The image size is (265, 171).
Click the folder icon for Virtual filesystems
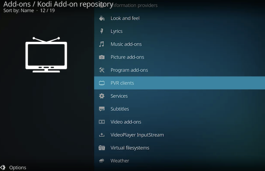pyautogui.click(x=102, y=148)
